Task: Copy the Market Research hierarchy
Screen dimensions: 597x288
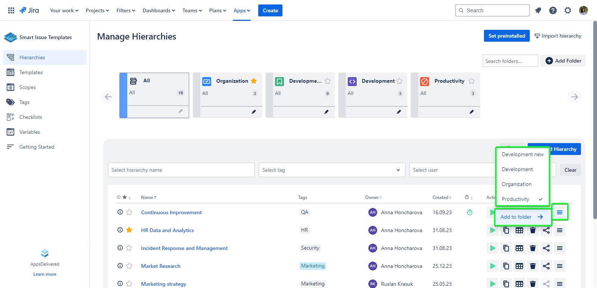Action: pos(506,266)
